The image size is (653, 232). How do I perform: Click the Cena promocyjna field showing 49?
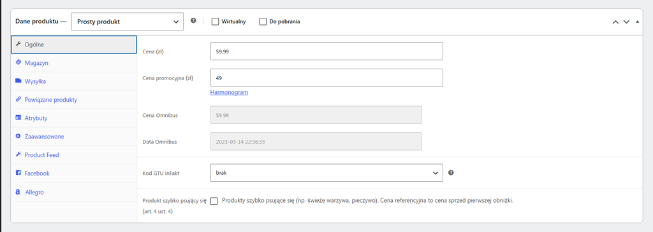tap(326, 78)
